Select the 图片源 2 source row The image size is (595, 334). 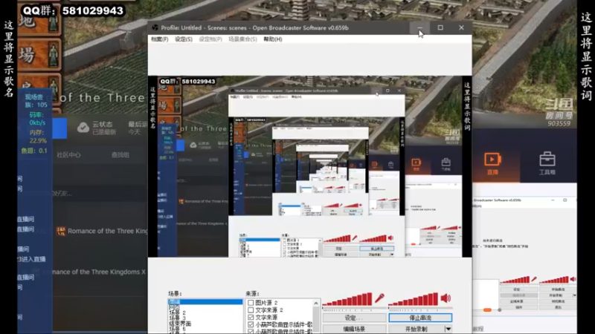pyautogui.click(x=280, y=303)
